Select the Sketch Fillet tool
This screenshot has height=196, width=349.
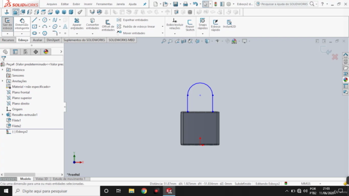click(x=55, y=33)
